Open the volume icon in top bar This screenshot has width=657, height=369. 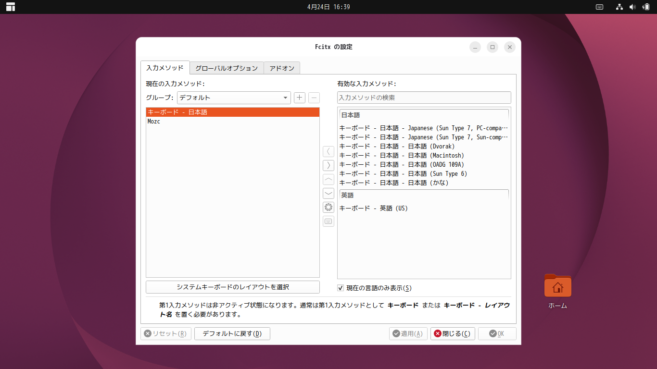pos(632,7)
